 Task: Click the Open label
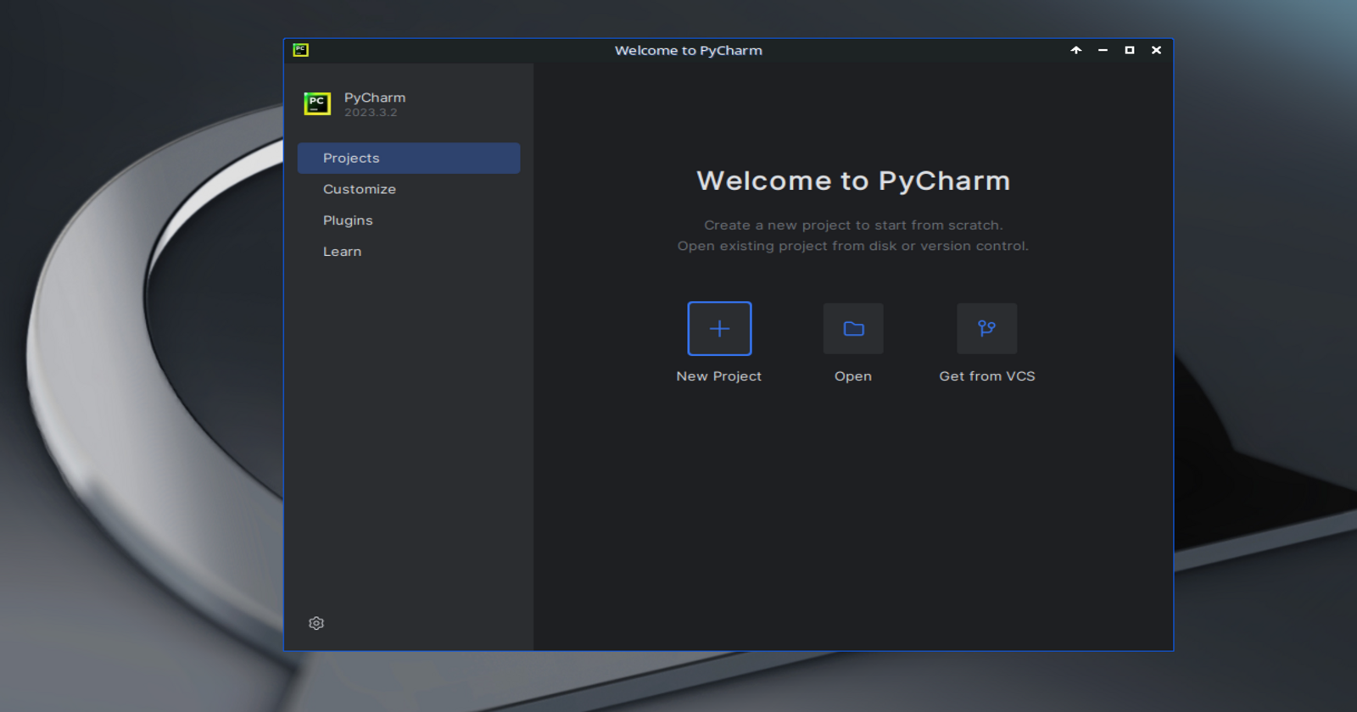click(853, 376)
